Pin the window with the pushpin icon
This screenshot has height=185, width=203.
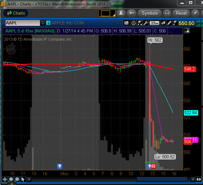tap(195, 13)
